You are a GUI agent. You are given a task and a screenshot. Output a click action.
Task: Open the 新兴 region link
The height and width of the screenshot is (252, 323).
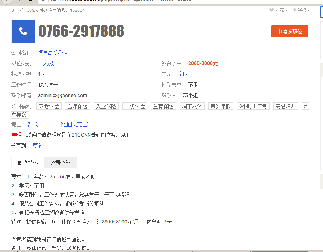[33, 124]
